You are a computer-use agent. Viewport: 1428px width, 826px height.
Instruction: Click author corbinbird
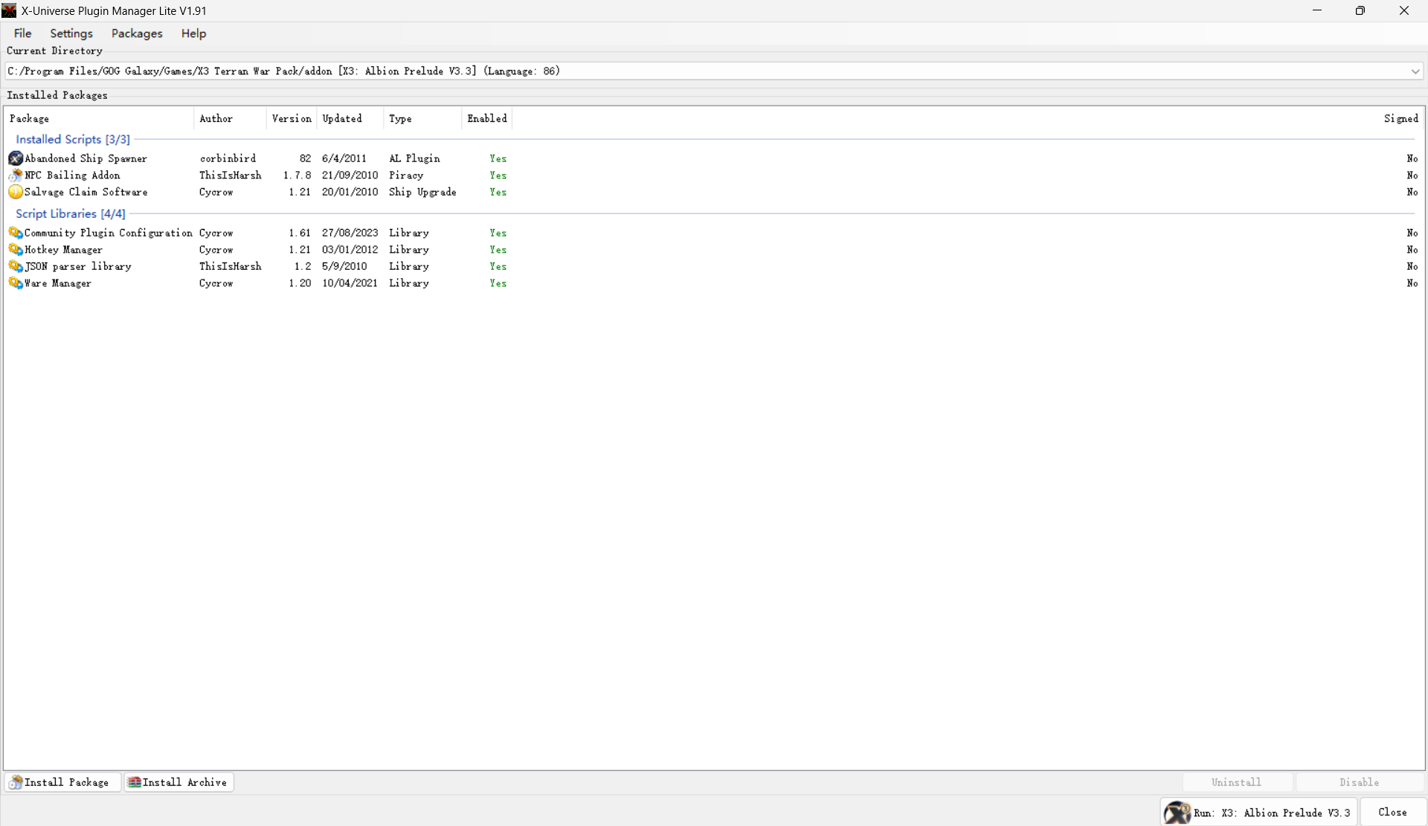tap(228, 158)
